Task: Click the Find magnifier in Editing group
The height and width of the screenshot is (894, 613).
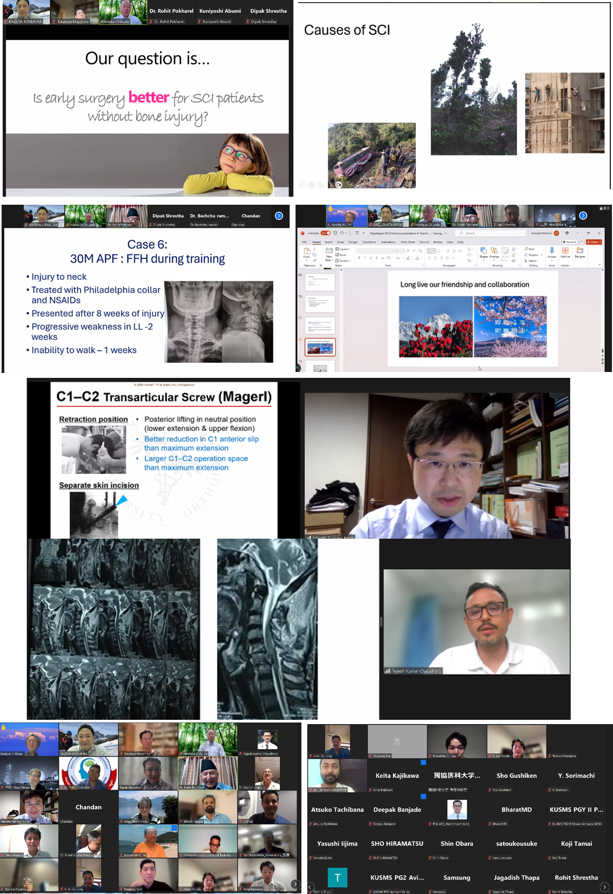Action: coord(529,249)
